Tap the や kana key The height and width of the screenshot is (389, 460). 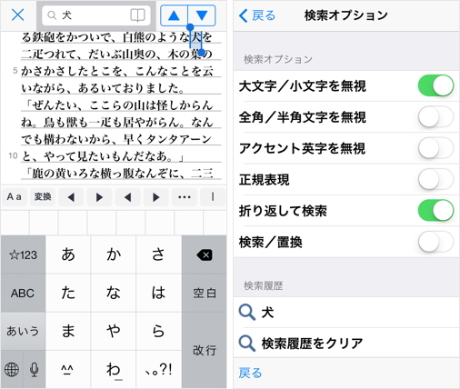point(114,331)
